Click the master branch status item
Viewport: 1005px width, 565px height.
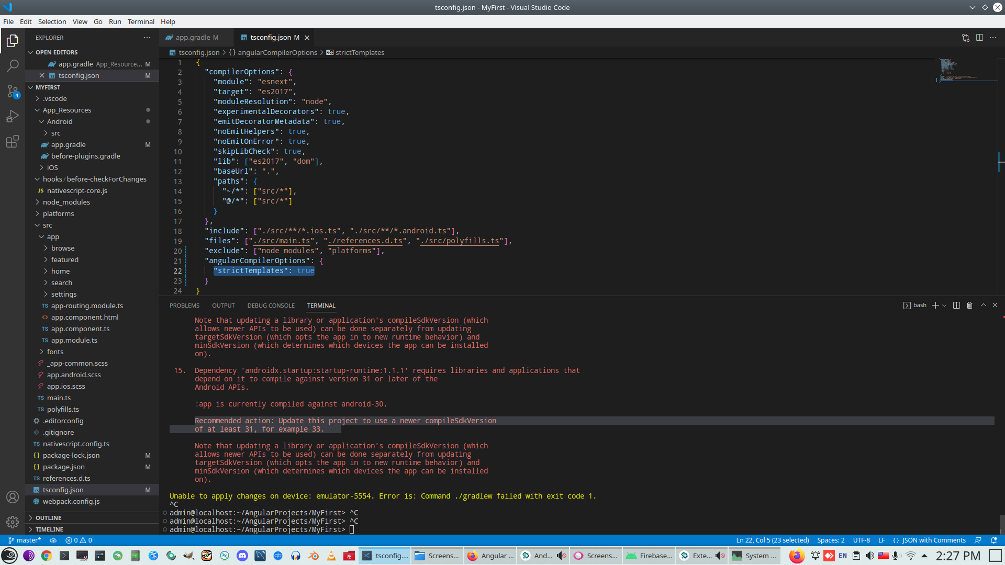click(25, 540)
